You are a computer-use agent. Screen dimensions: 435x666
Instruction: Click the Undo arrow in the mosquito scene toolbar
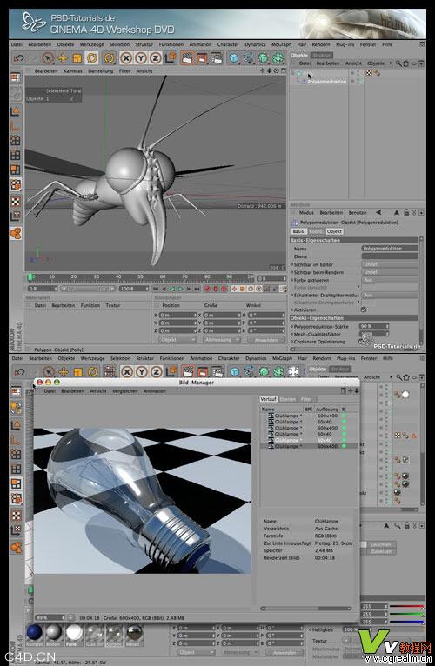[18, 57]
